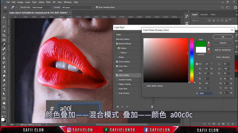
Task: Click the trash icon in Layer Style dialog
Action: pos(152,107)
